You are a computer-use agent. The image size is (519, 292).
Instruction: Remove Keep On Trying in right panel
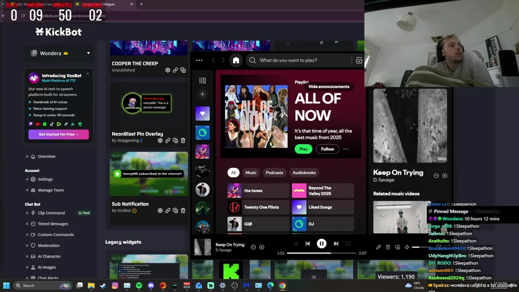(436, 176)
